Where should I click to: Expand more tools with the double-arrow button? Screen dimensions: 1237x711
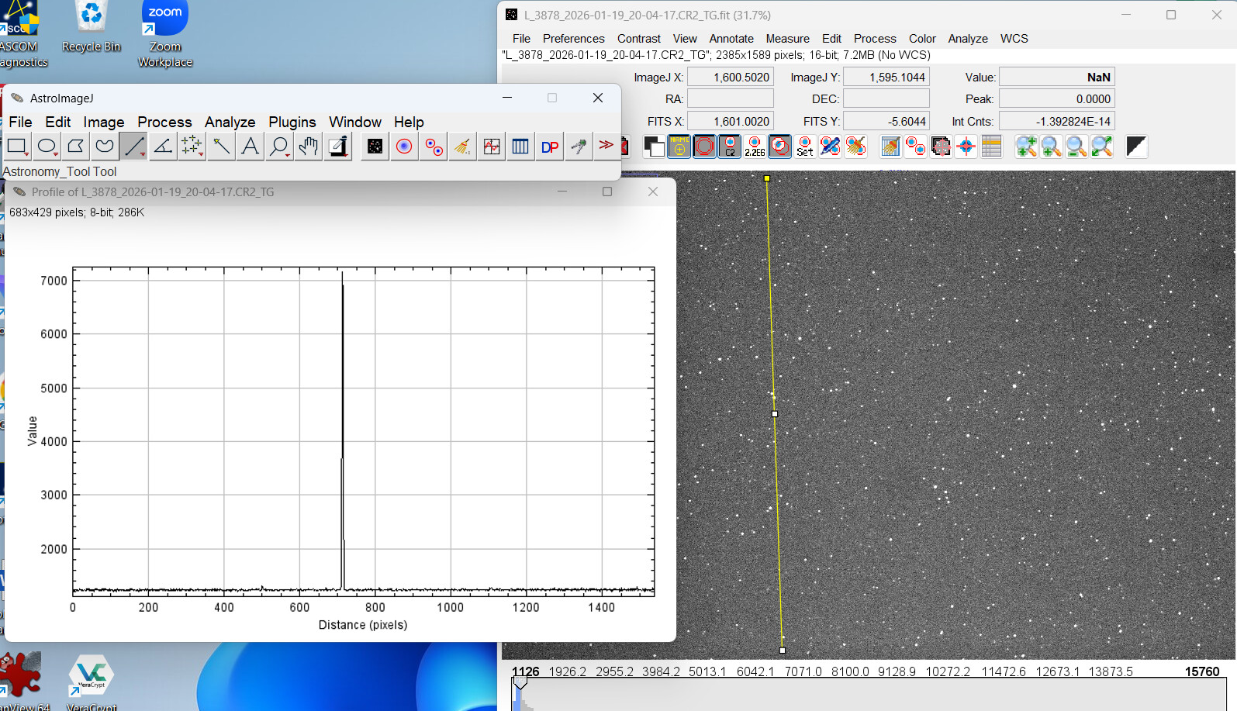pyautogui.click(x=606, y=145)
